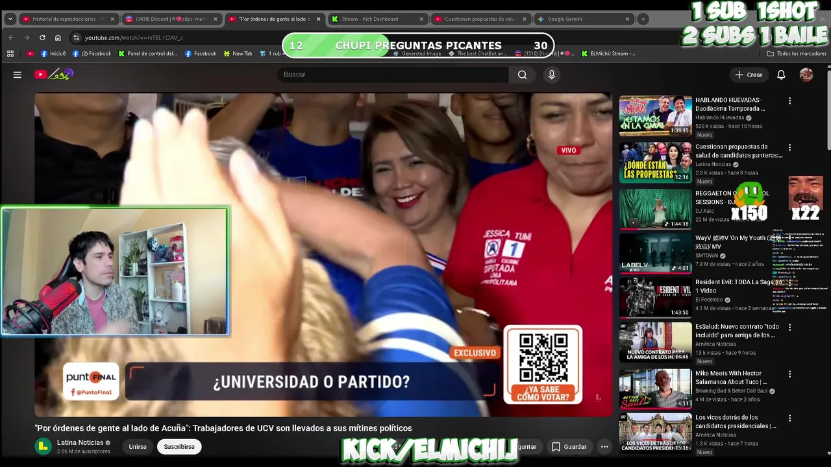Screen dimensions: 831x467
Task: Click the search magnifier button
Action: click(x=522, y=75)
